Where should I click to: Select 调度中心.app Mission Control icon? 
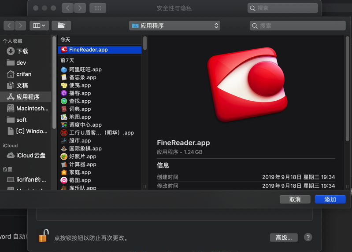tap(64, 125)
